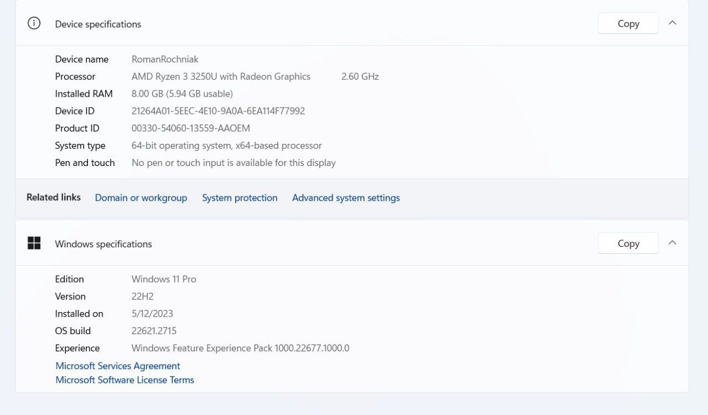Open the Domain or workgroup link
The height and width of the screenshot is (415, 708).
tap(141, 198)
